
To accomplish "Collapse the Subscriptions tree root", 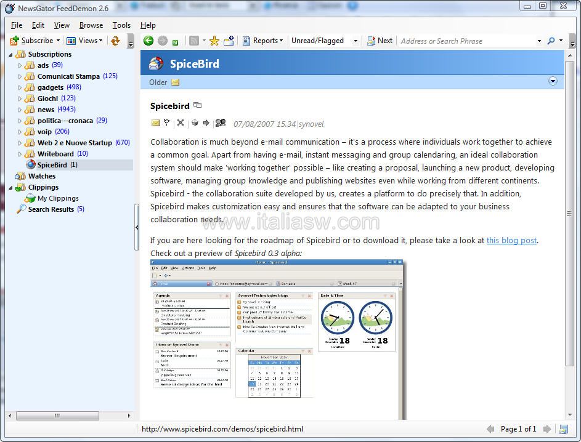I will pyautogui.click(x=10, y=55).
